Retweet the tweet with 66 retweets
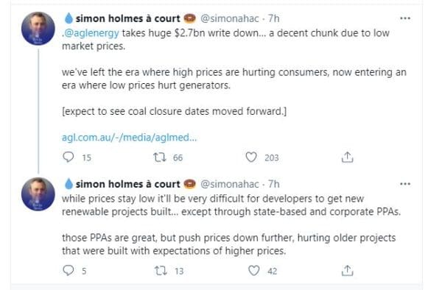This screenshot has width=442, height=290. [x=160, y=157]
